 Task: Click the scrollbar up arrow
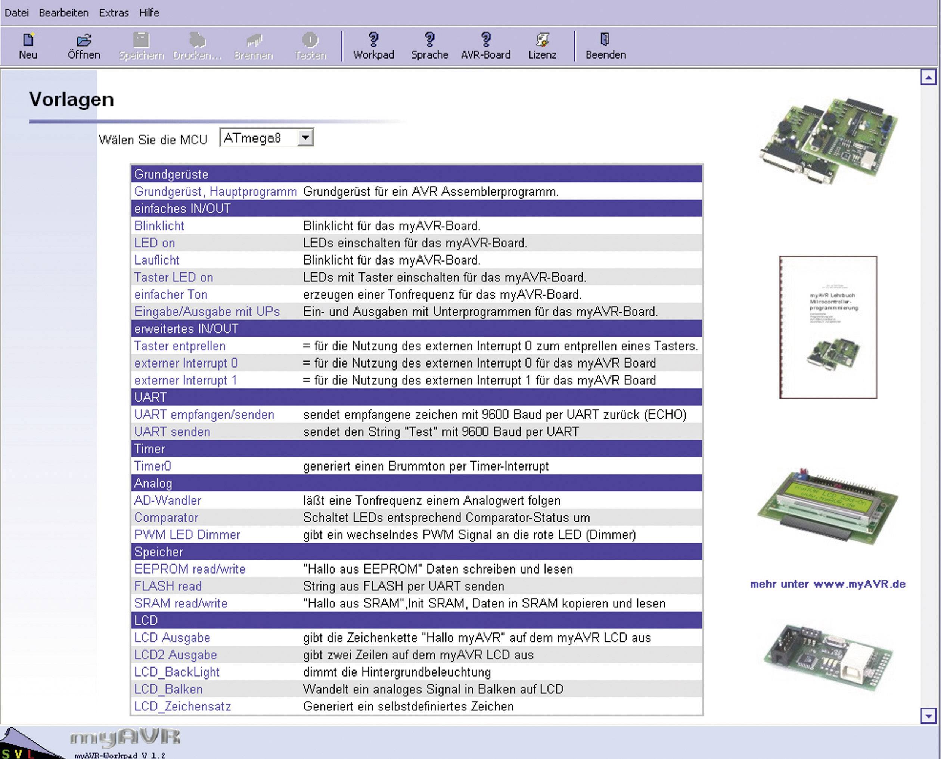928,78
